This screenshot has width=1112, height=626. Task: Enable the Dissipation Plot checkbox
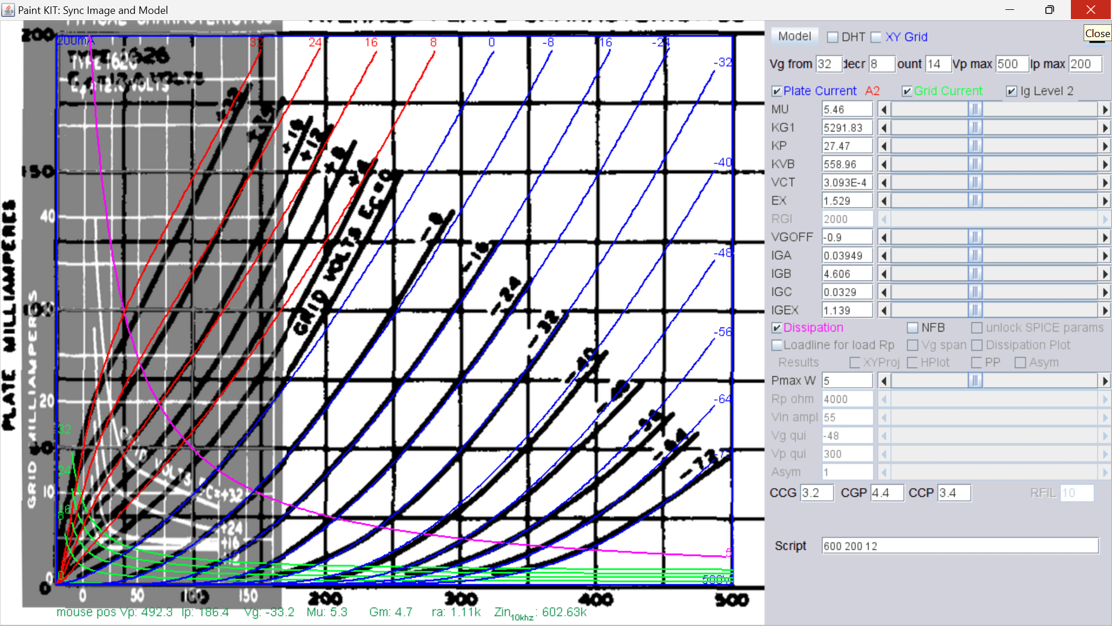tap(977, 345)
